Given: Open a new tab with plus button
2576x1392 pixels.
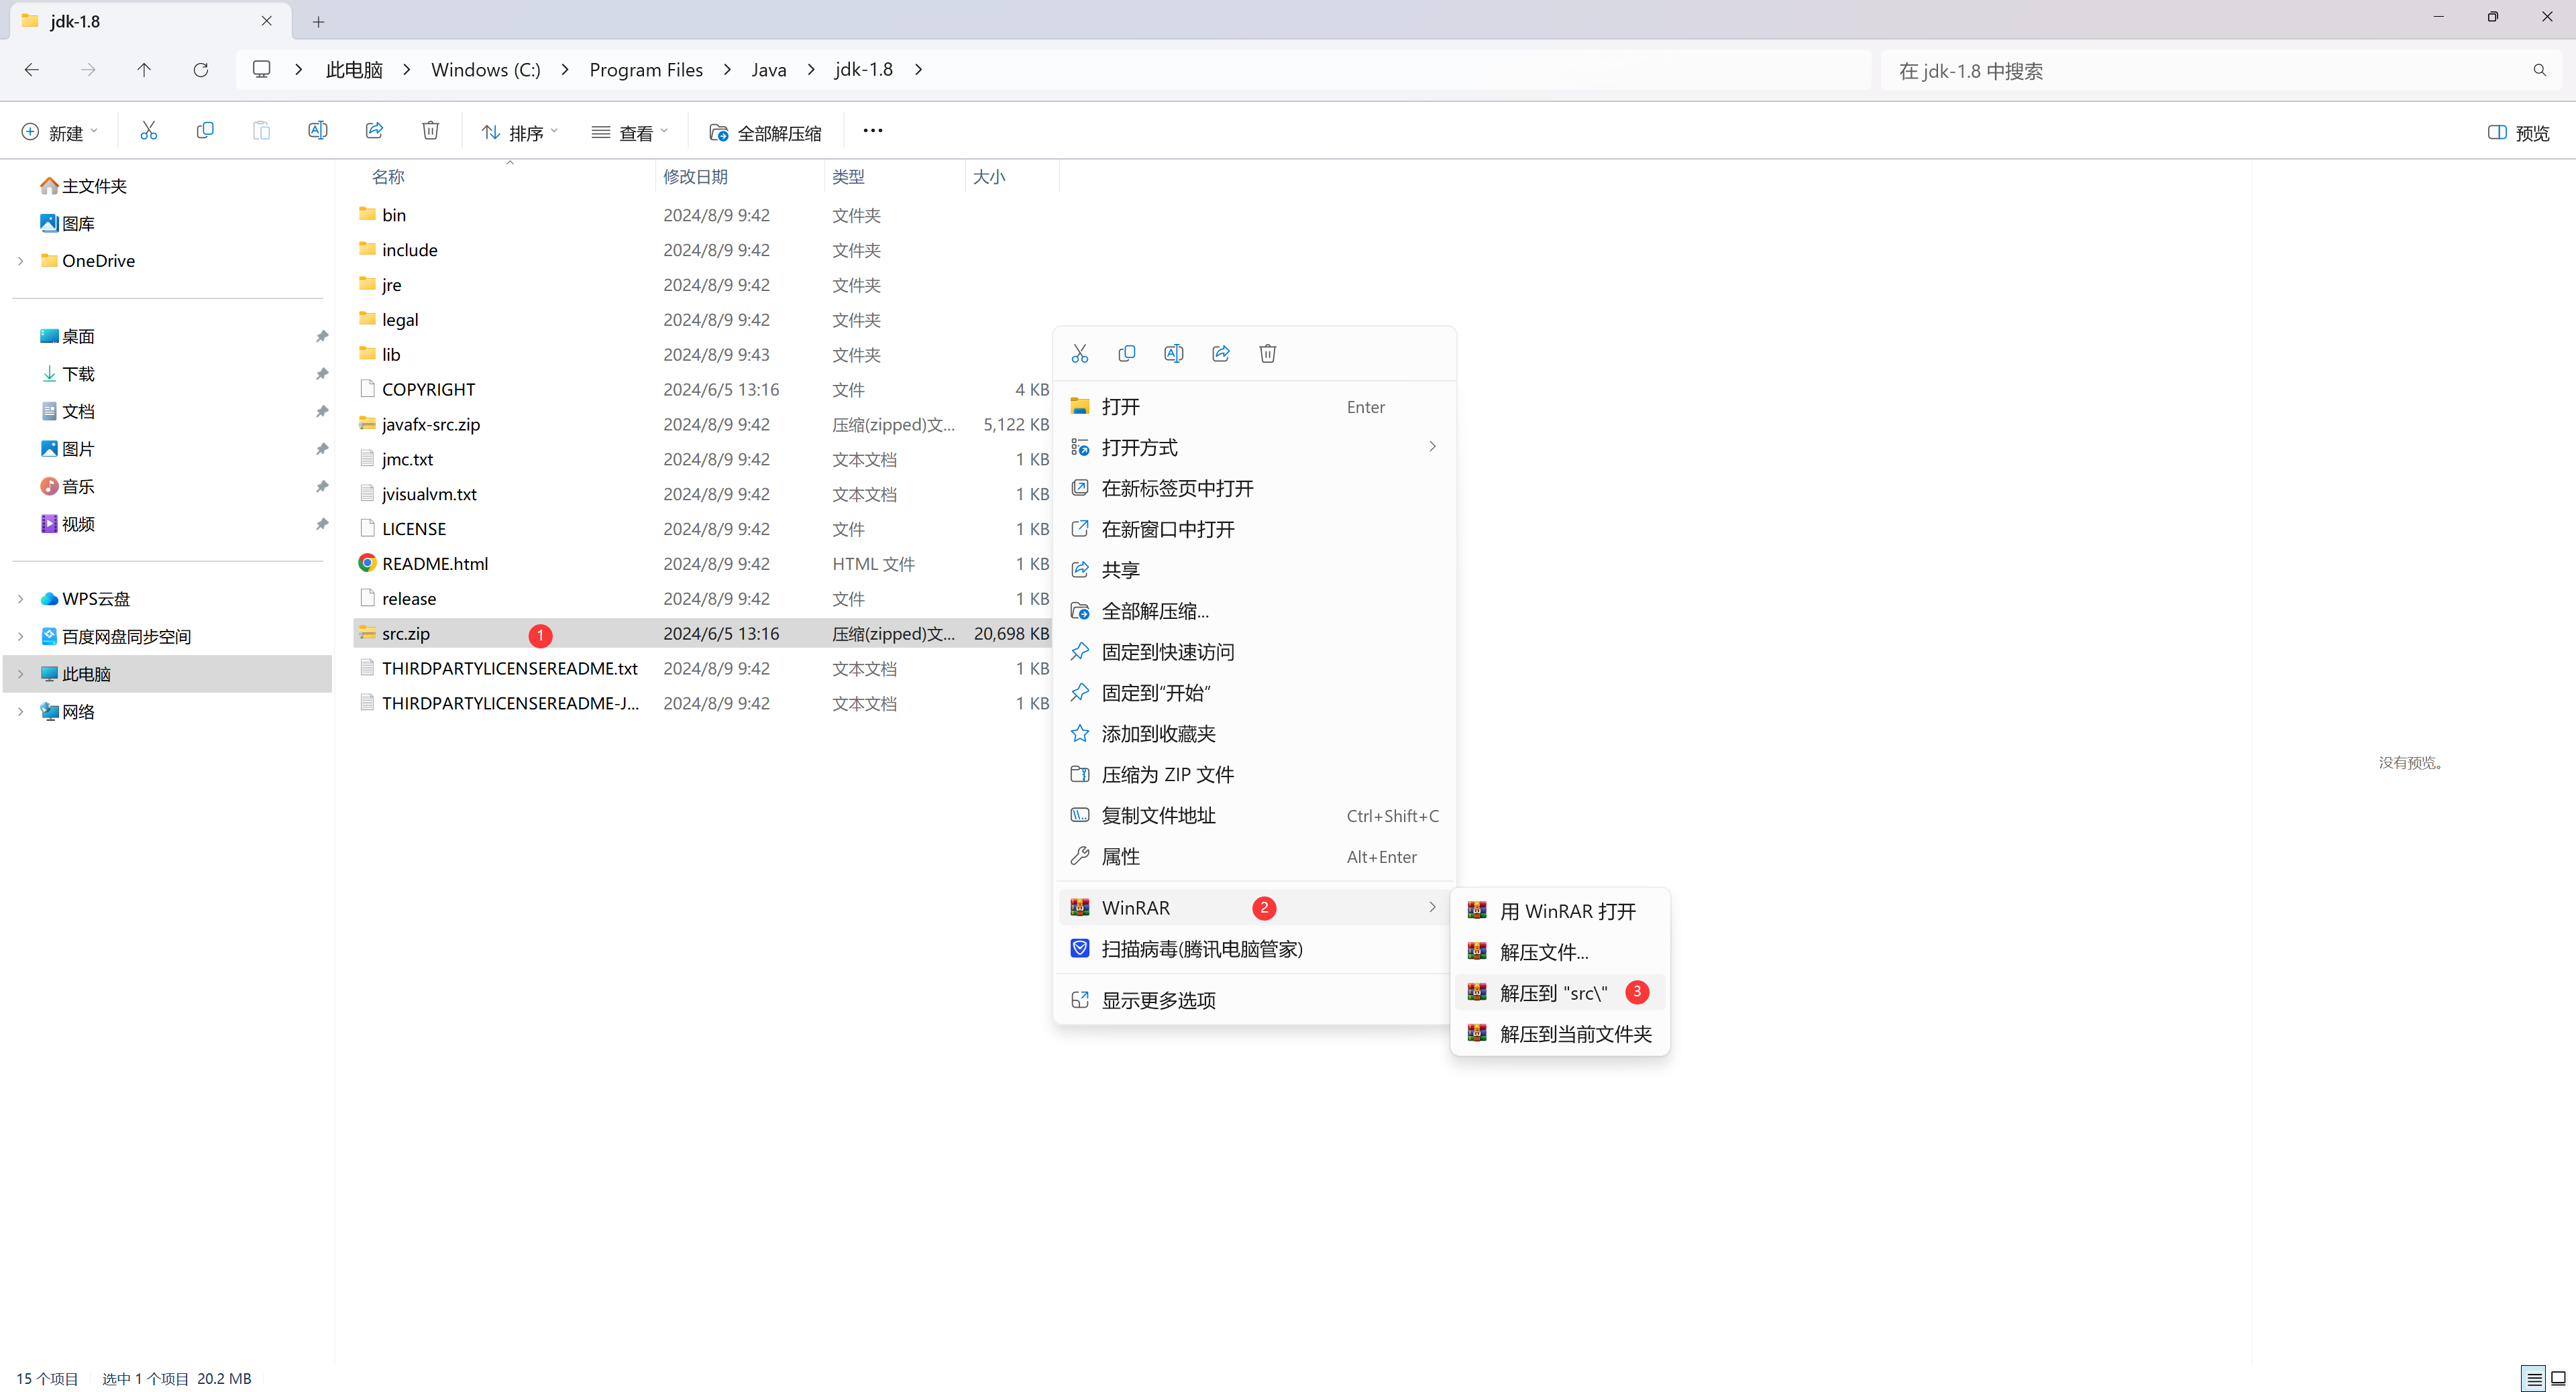Looking at the screenshot, I should [x=318, y=21].
